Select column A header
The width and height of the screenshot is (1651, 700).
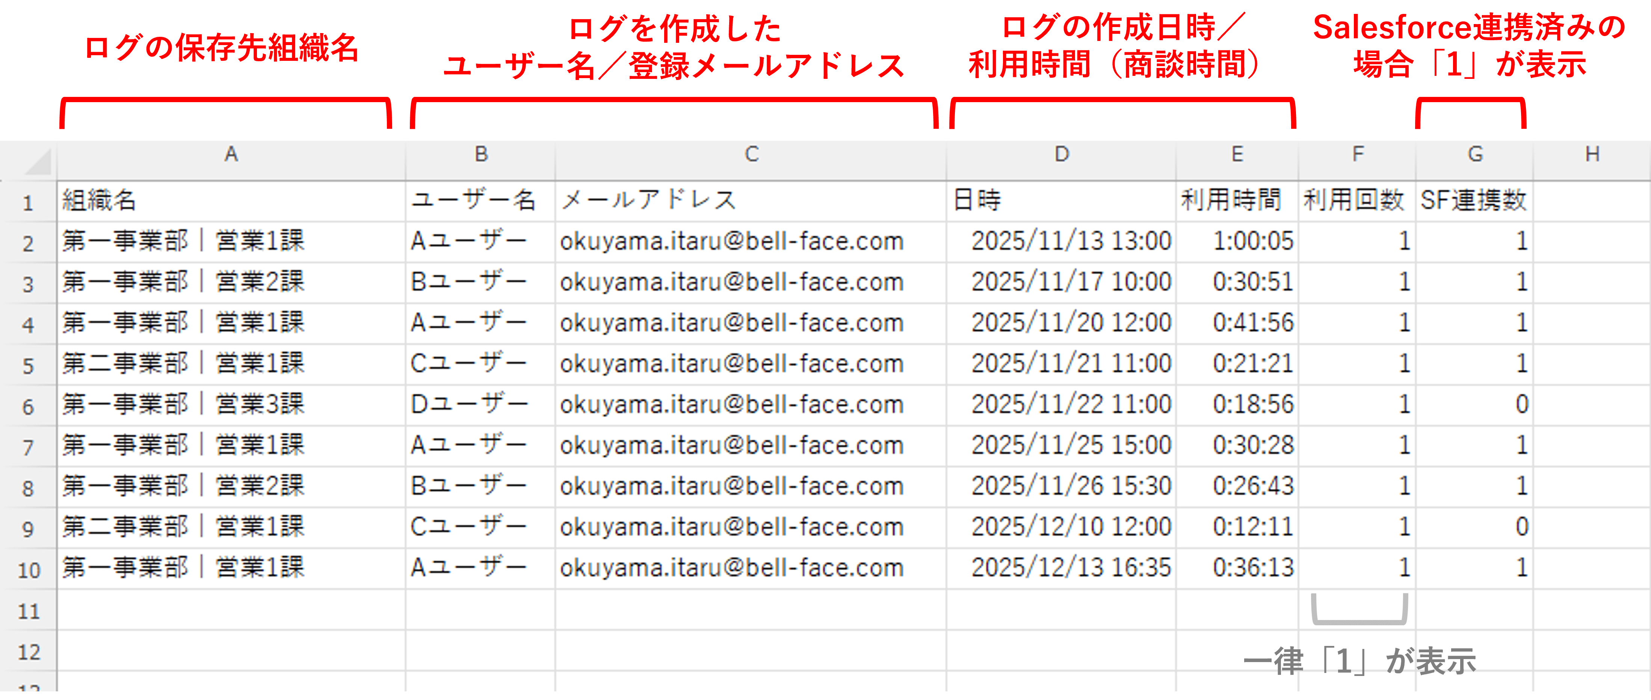pos(231,154)
